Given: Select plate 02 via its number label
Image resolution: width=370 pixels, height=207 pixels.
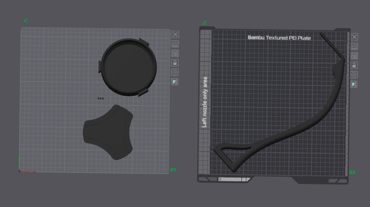Looking at the screenshot, I should (352, 172).
